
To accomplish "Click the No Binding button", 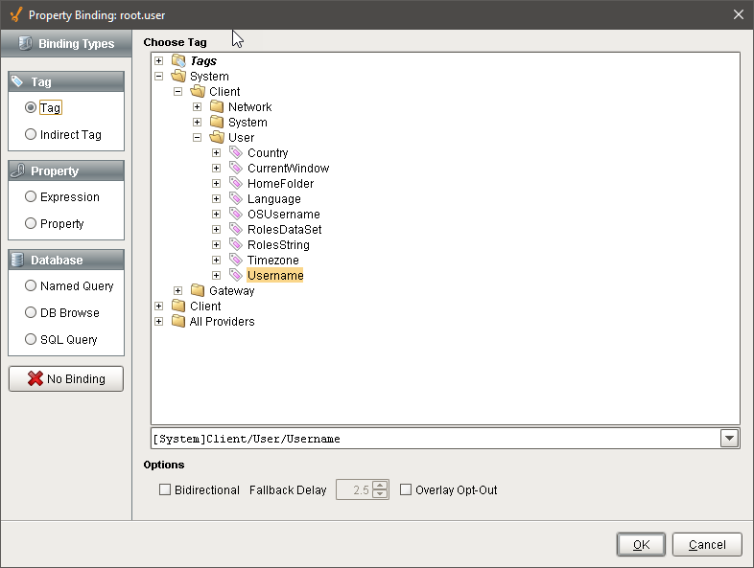I will tap(66, 379).
